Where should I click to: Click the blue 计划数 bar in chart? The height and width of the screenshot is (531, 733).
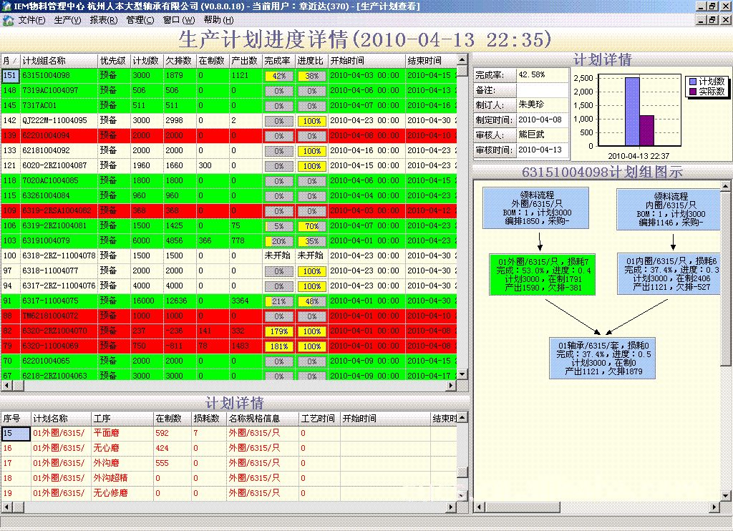click(x=632, y=112)
